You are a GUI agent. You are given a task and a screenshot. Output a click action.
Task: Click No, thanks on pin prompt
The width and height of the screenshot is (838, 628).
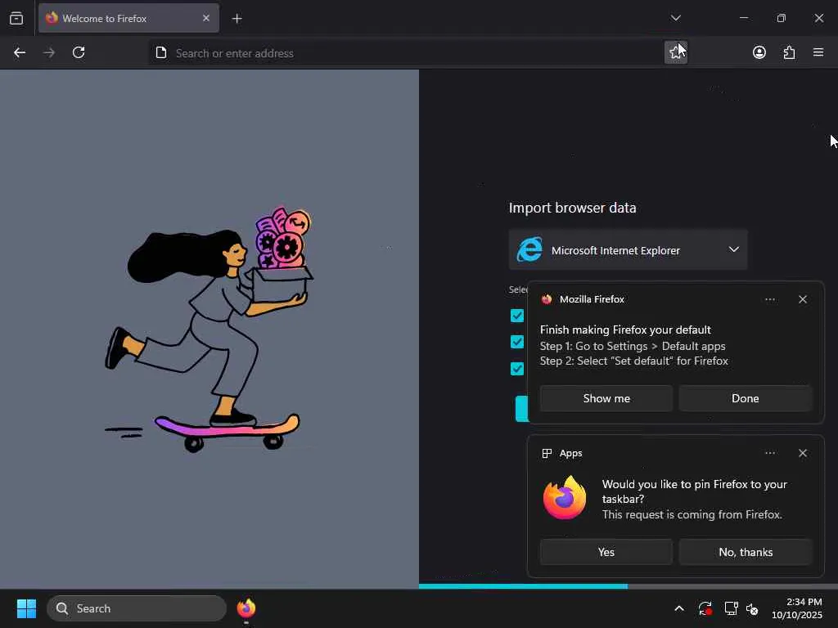(x=745, y=552)
